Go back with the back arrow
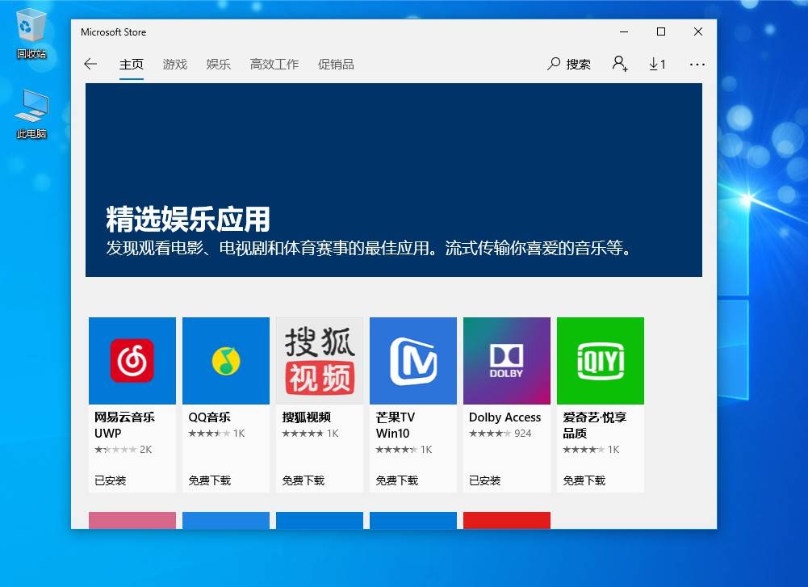 90,64
